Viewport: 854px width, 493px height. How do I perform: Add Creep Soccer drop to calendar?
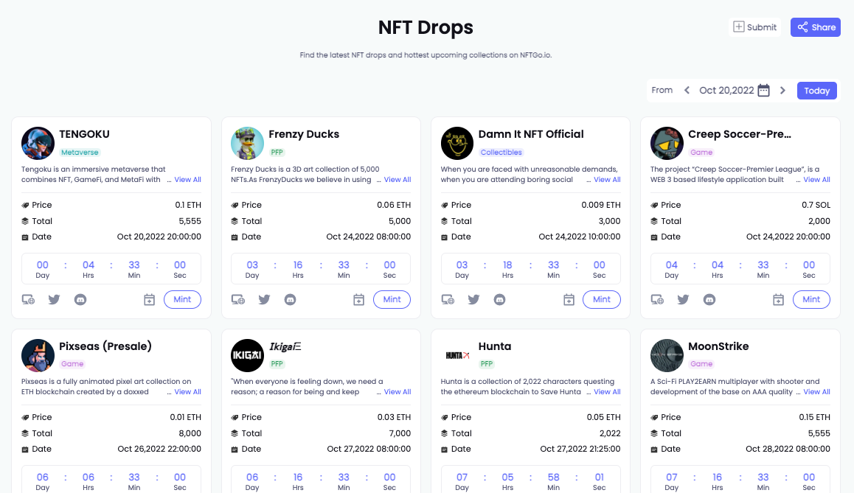coord(778,299)
